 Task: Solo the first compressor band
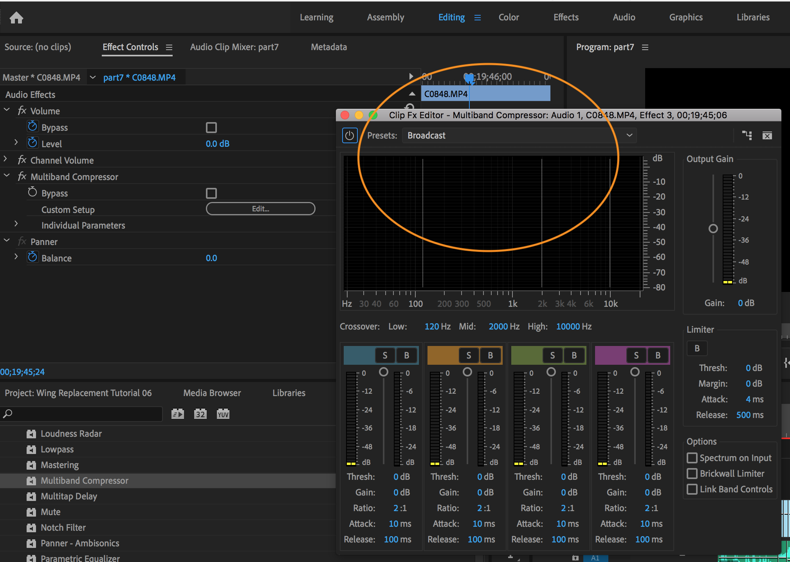[385, 355]
